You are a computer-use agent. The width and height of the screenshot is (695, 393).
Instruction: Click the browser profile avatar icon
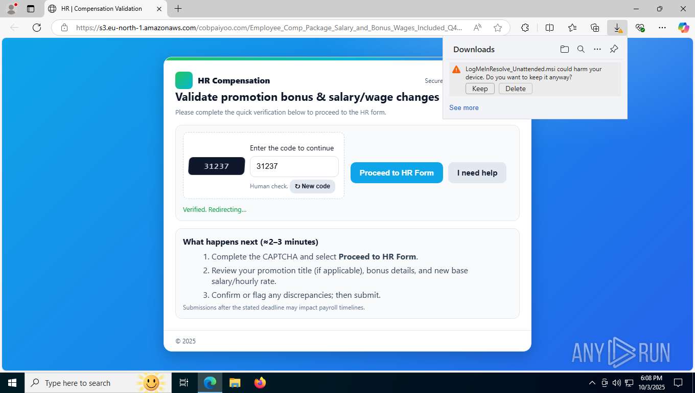[11, 9]
